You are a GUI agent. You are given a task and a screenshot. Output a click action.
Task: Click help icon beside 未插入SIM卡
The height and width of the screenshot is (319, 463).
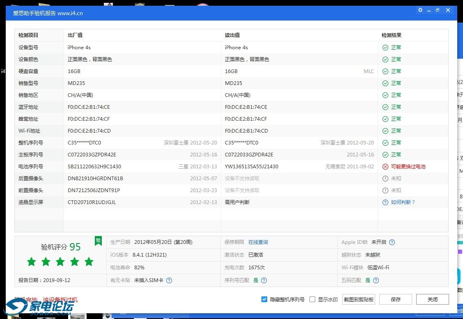[x=169, y=280]
